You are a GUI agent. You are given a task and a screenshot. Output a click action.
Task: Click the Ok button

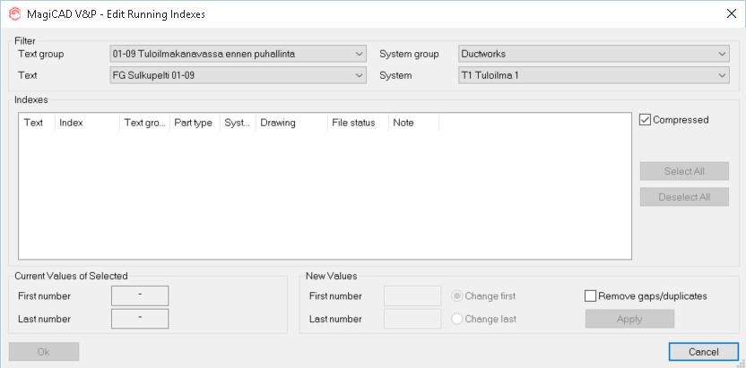point(44,352)
